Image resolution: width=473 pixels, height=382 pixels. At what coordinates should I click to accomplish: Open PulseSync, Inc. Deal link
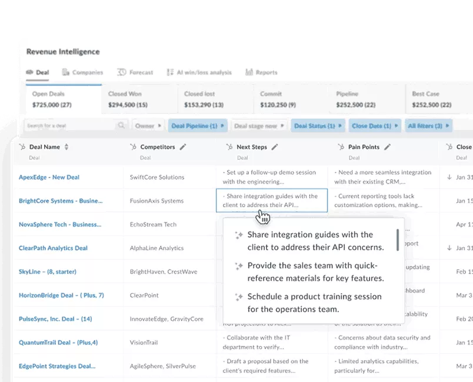click(x=55, y=319)
